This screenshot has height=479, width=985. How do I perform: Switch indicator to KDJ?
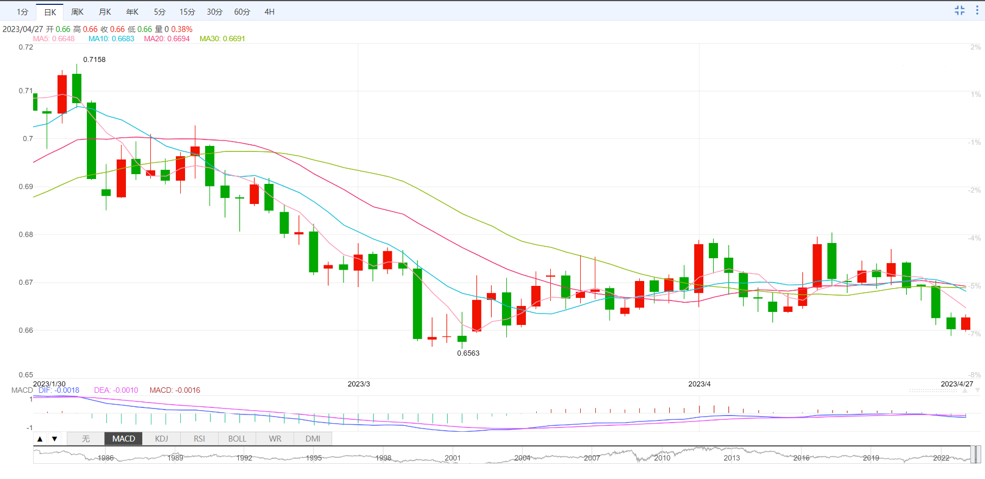[161, 439]
